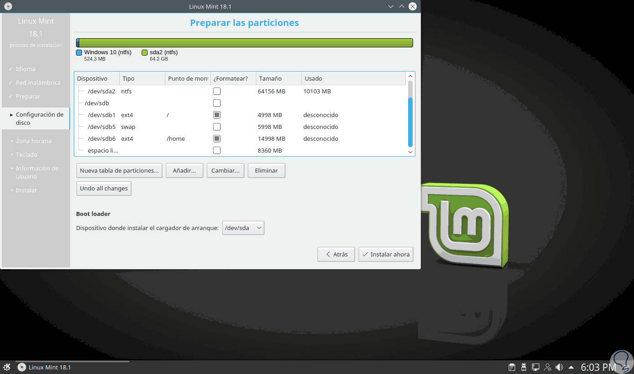
Task: Open the volume speaker tray icon
Action: (x=559, y=367)
